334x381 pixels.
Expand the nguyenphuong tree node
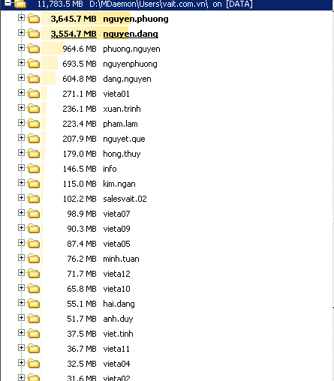21,63
